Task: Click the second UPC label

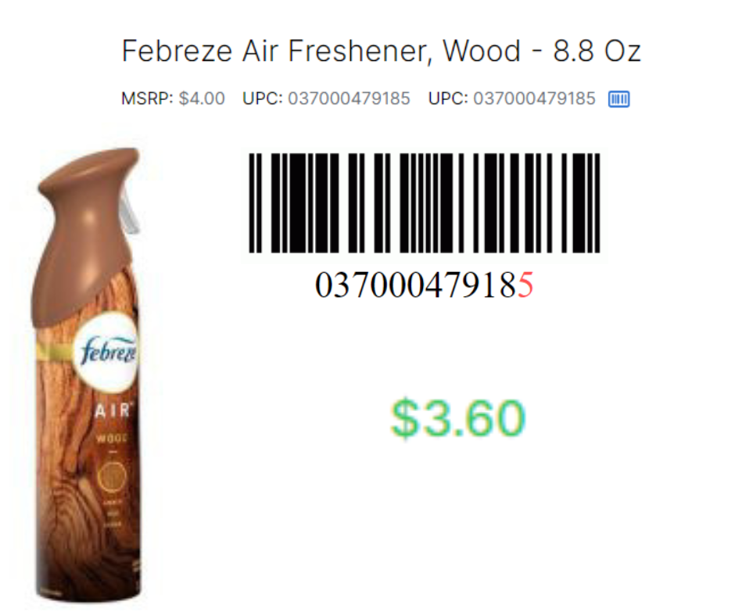Action: [448, 98]
